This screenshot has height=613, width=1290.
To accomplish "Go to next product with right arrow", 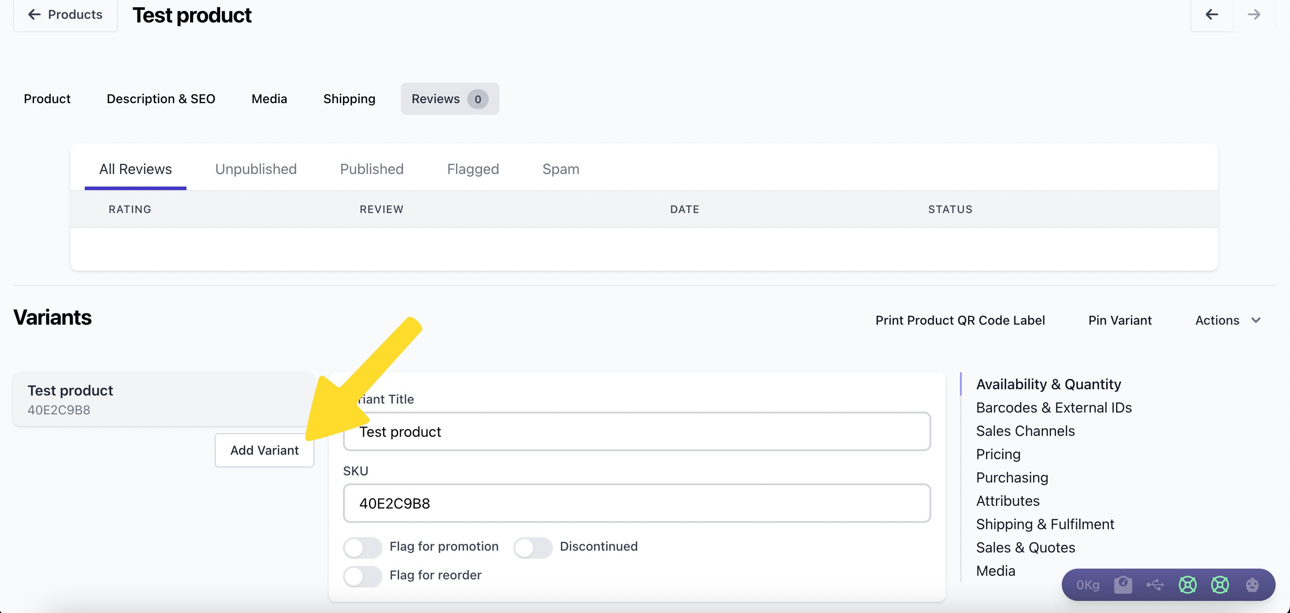I will [x=1253, y=14].
